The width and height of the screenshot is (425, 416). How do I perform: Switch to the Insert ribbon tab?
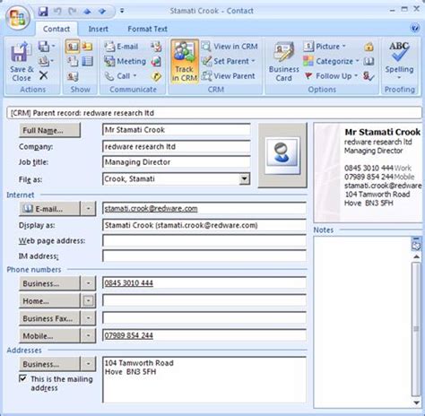click(98, 29)
